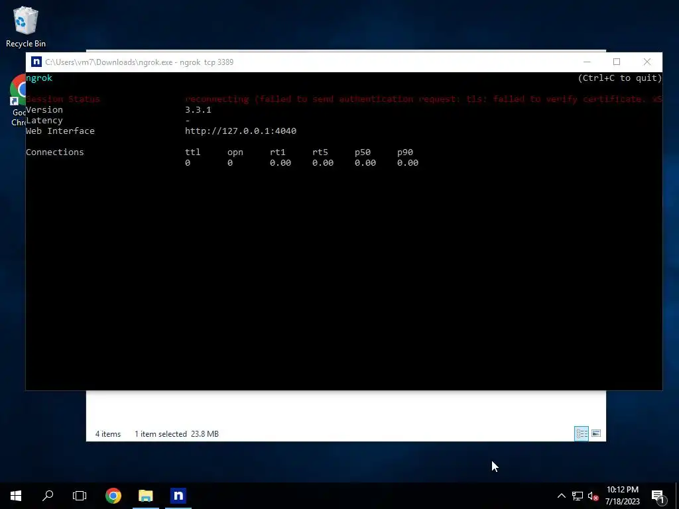Switch File Explorer to details view
679x509 pixels.
[582, 433]
